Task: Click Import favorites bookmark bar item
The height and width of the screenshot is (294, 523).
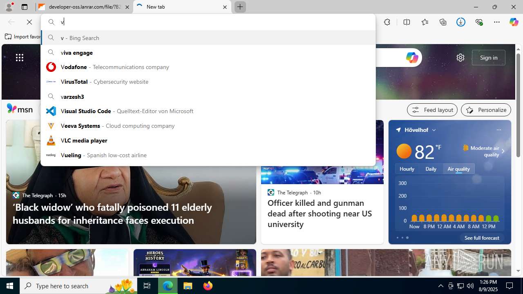Action: [x=22, y=37]
